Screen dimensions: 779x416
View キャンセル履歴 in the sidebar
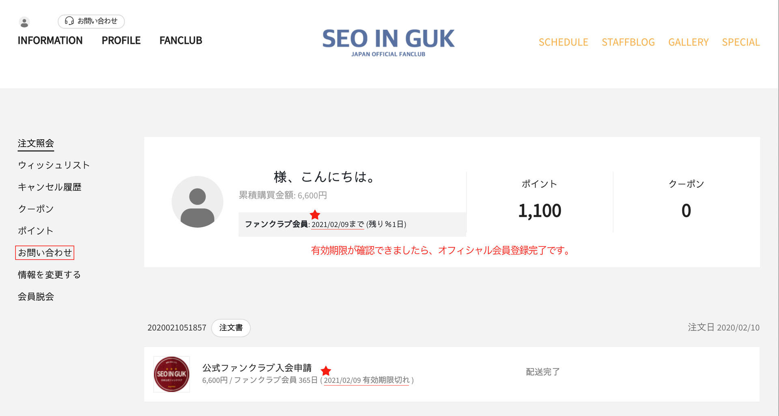tap(49, 187)
